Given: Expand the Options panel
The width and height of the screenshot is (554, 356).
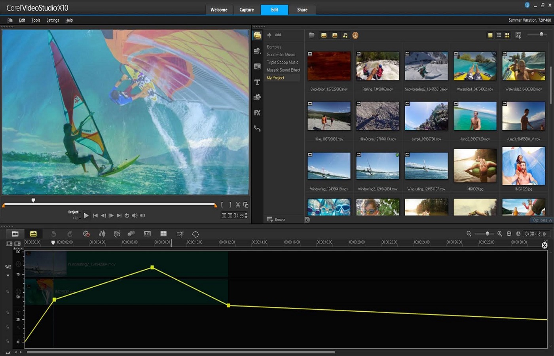Looking at the screenshot, I should tap(542, 220).
